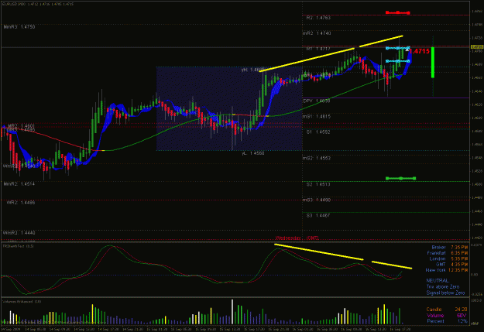The height and width of the screenshot is (332, 484).
Task: Click the R1 1.4717 pivot label
Action: [x=318, y=49]
